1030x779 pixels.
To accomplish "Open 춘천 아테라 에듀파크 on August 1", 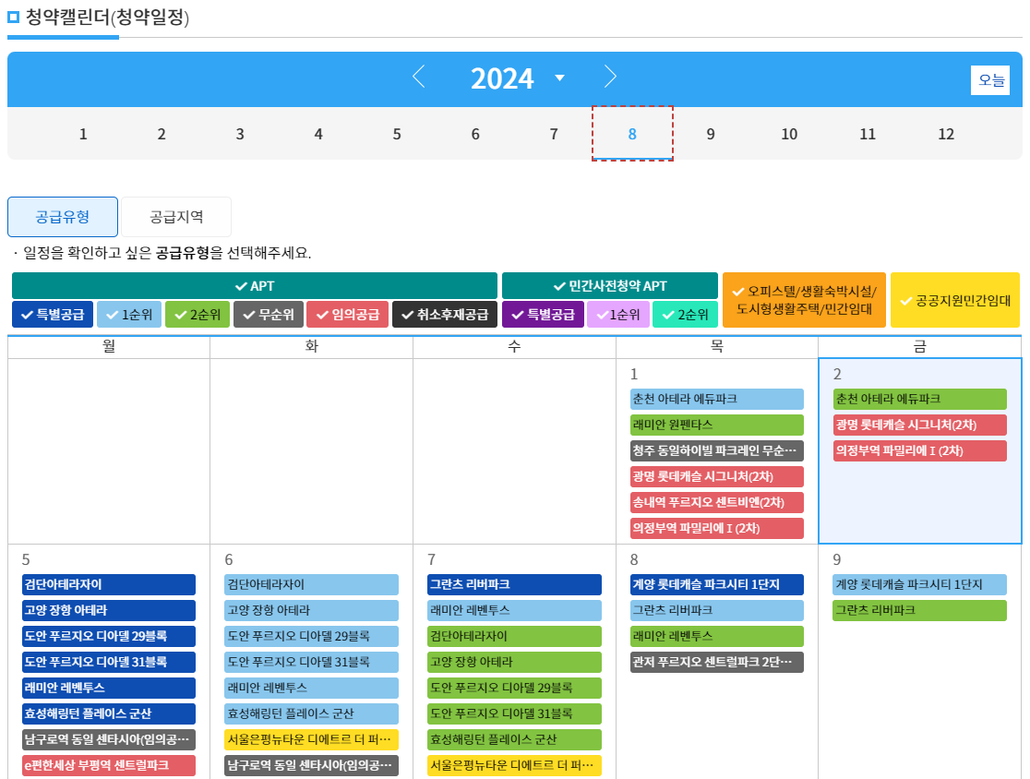I will [x=717, y=399].
